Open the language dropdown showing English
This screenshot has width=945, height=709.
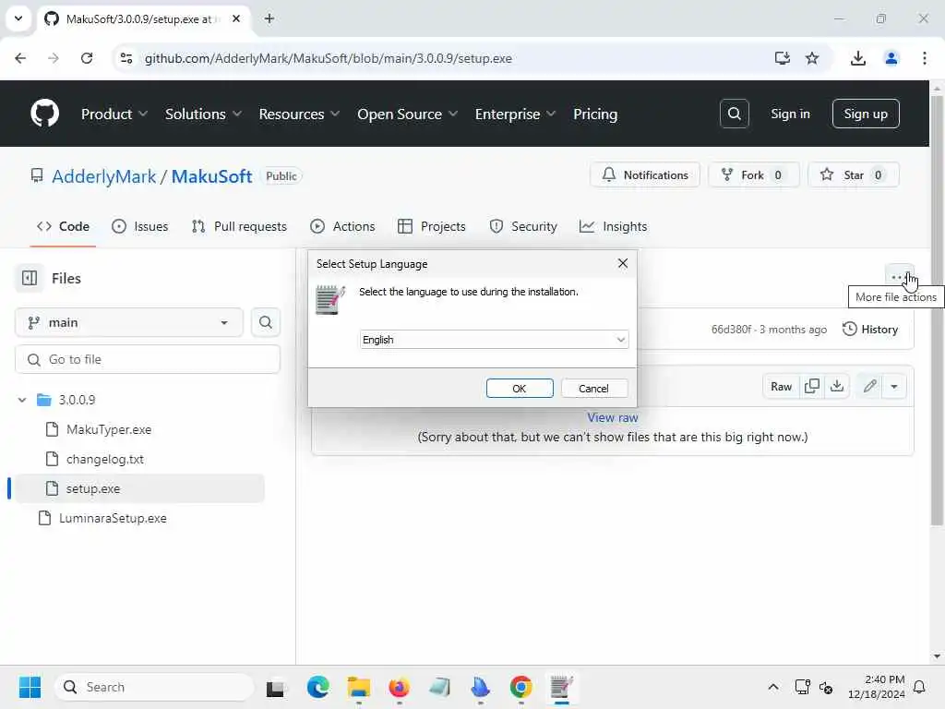(x=494, y=340)
